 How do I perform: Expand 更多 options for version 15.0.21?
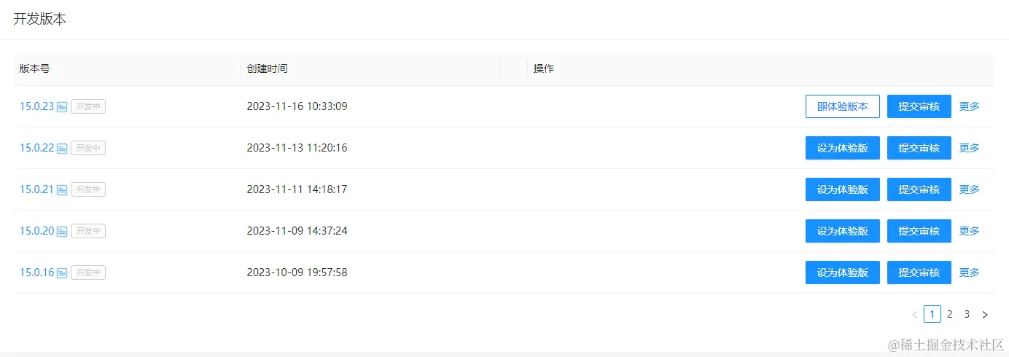click(x=969, y=189)
